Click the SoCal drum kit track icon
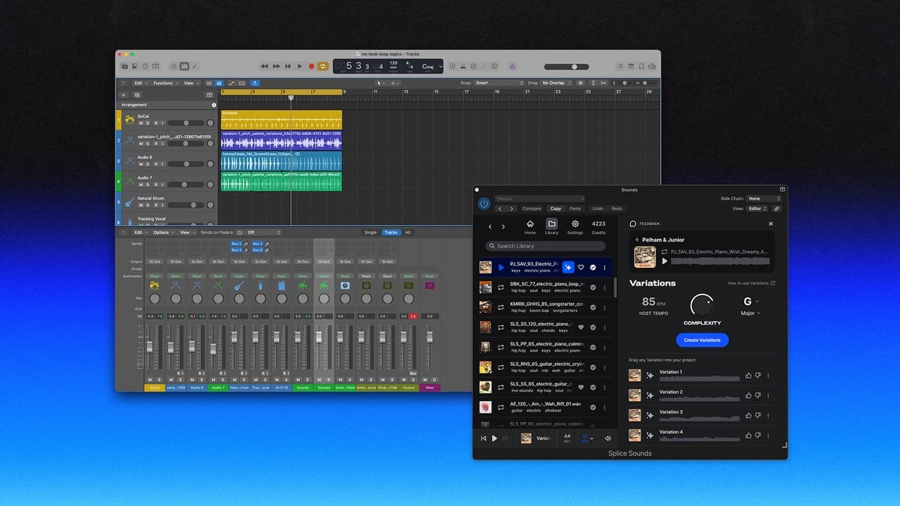The image size is (900, 506). coord(130,119)
